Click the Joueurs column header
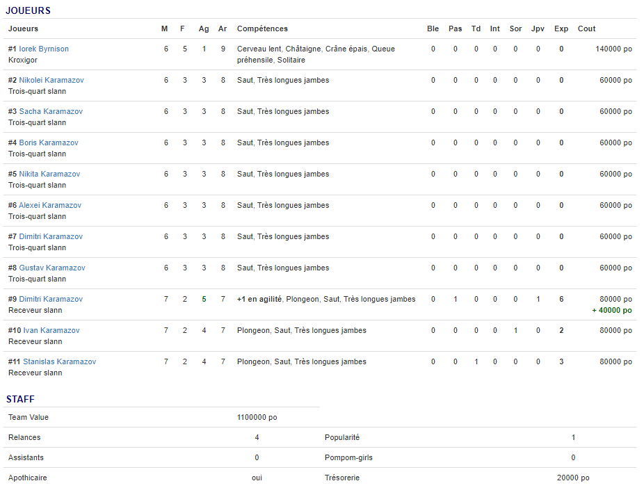This screenshot has height=497, width=644. pyautogui.click(x=23, y=29)
